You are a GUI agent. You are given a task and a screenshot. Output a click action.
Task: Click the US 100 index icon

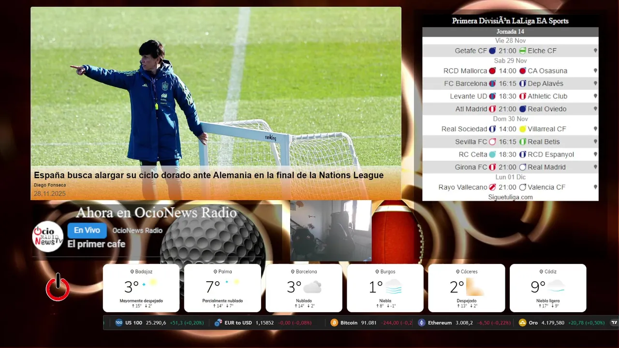[x=119, y=323]
